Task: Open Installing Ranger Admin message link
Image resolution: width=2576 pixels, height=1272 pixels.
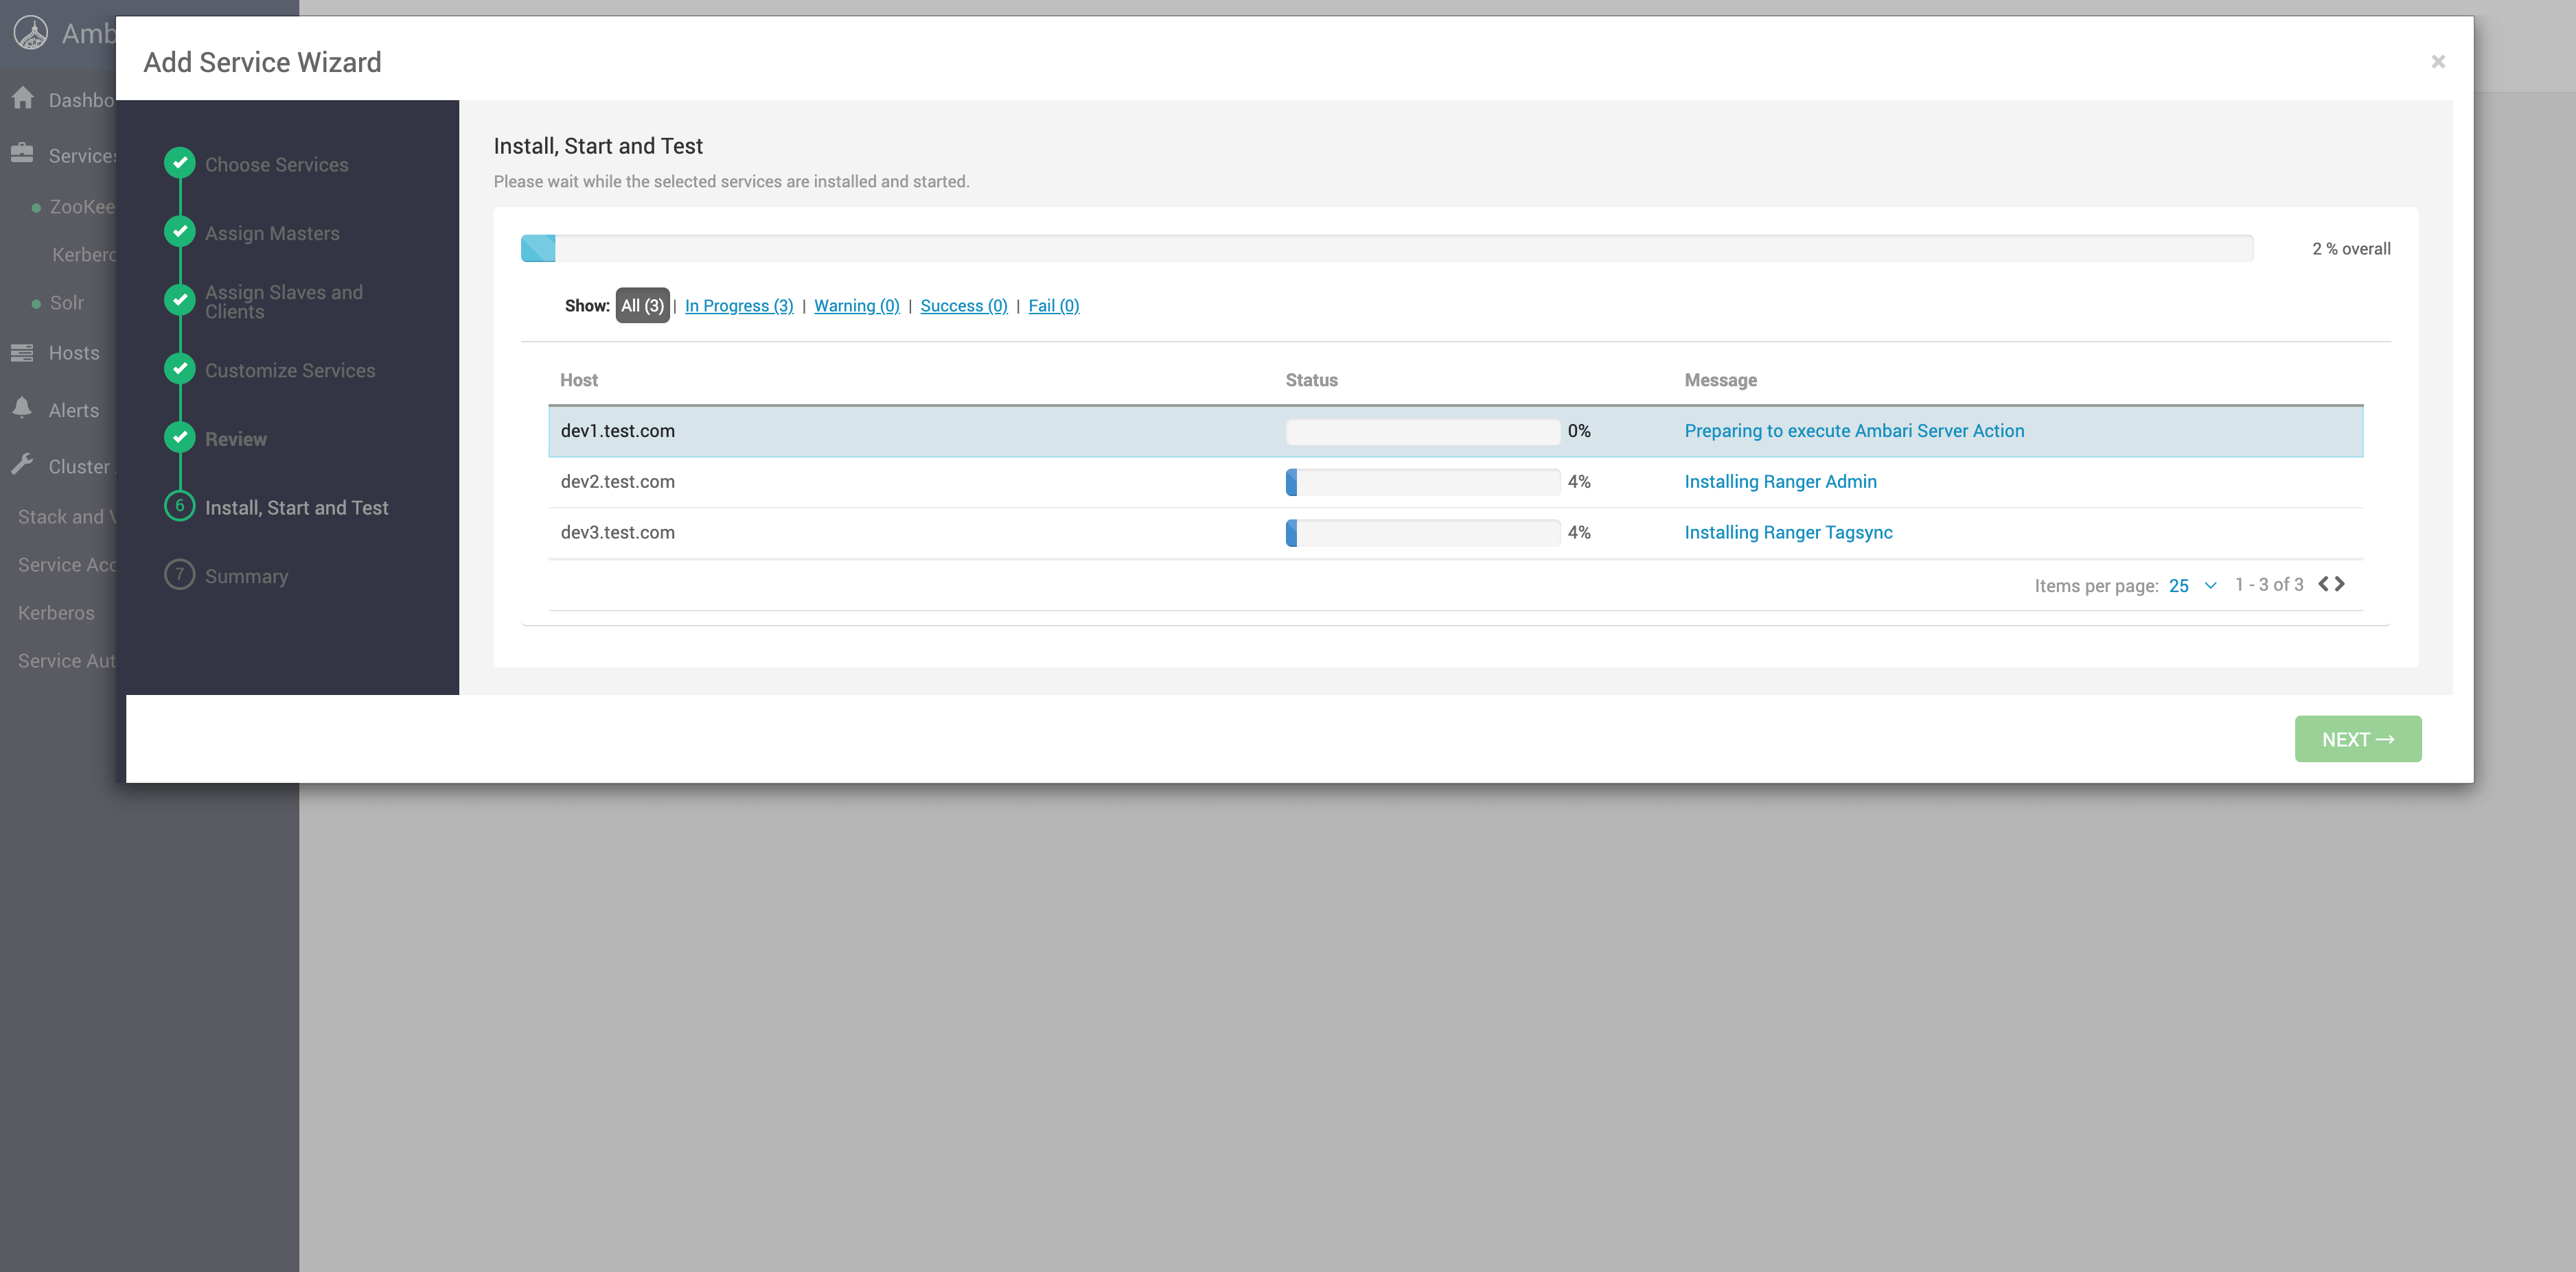Action: pyautogui.click(x=1780, y=482)
